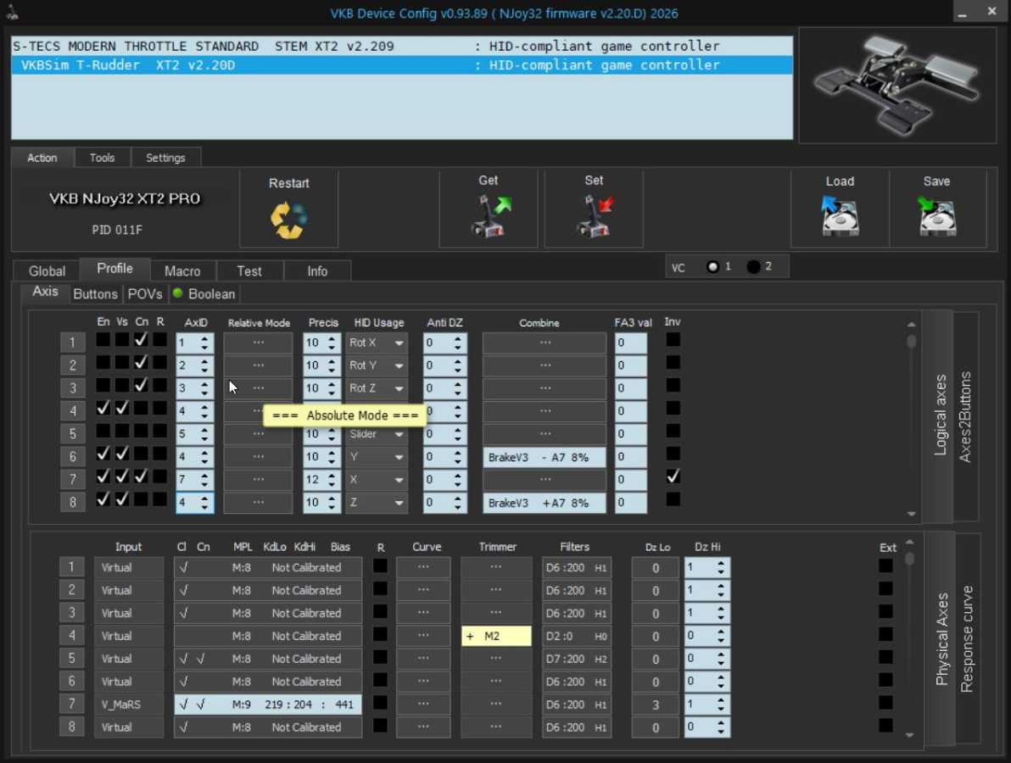Click FA3 val field for logical axis 3
The width and height of the screenshot is (1011, 763).
click(630, 388)
